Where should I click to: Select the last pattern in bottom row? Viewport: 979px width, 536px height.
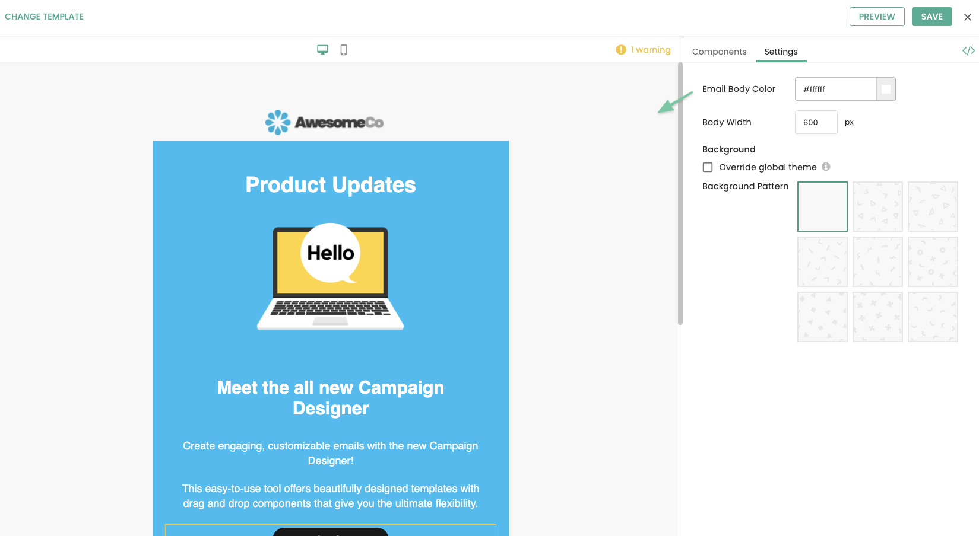click(x=933, y=317)
